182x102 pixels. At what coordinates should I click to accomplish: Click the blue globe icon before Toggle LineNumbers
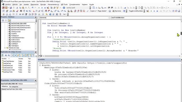[124, 11]
